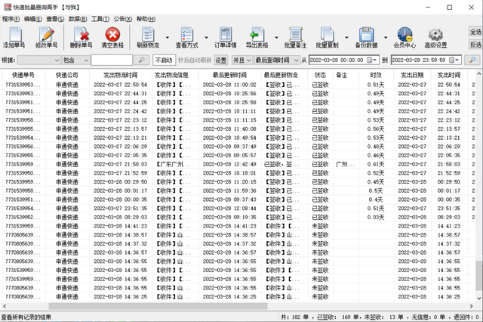Sort by the 时效 column header
Screen dimensions: 483x322
pyautogui.click(x=376, y=75)
